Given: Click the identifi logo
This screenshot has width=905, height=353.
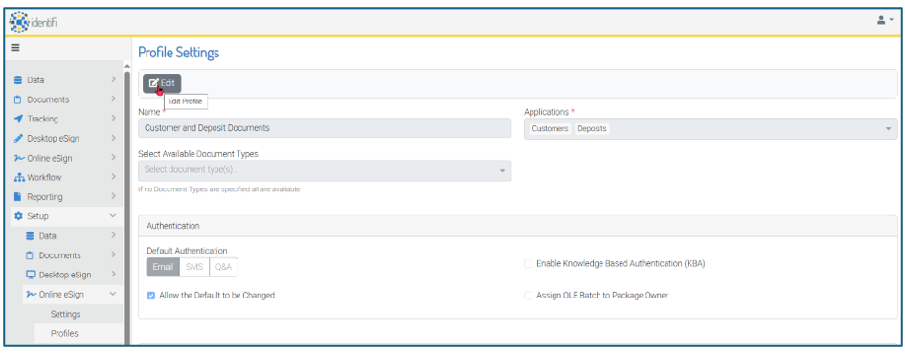Looking at the screenshot, I should 33,23.
